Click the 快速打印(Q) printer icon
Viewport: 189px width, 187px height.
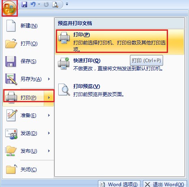64,63
